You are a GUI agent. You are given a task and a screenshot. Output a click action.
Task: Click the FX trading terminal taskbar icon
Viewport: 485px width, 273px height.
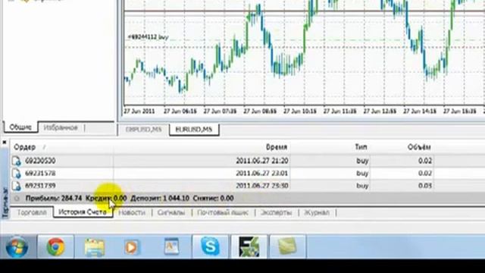(249, 246)
